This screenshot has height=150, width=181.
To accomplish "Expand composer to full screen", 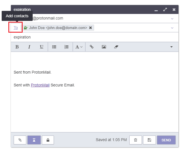I will click(165, 9).
